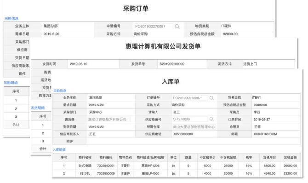Click the 物料名称 column header in 入库明细
Image resolution: width=308 pixels, height=183 pixels.
point(85,157)
